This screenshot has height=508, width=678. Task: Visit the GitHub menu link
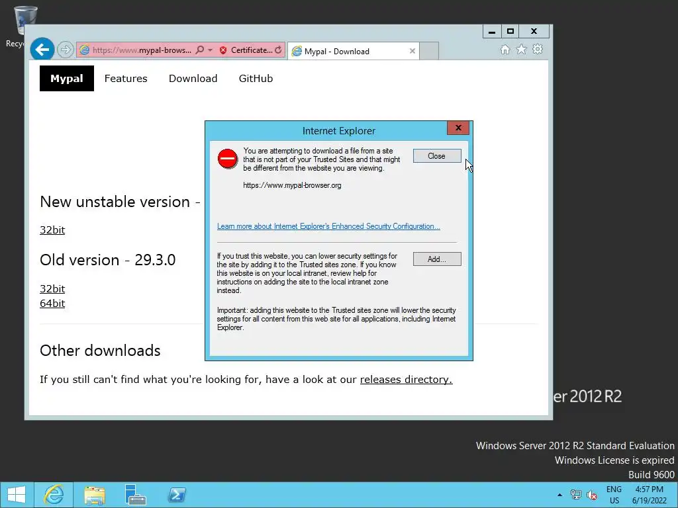point(256,78)
